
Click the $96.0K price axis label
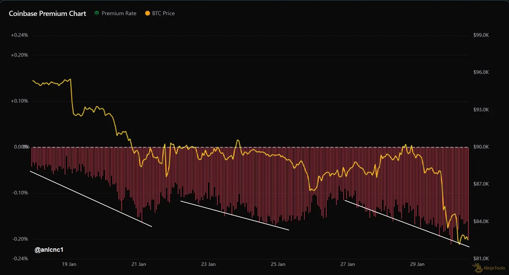tap(481, 72)
